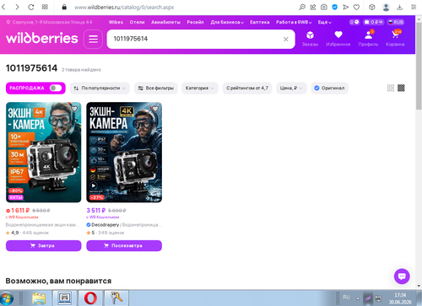Screen dimensions: 422x306
Task: Toggle the Оригинал filter
Action: coord(329,88)
